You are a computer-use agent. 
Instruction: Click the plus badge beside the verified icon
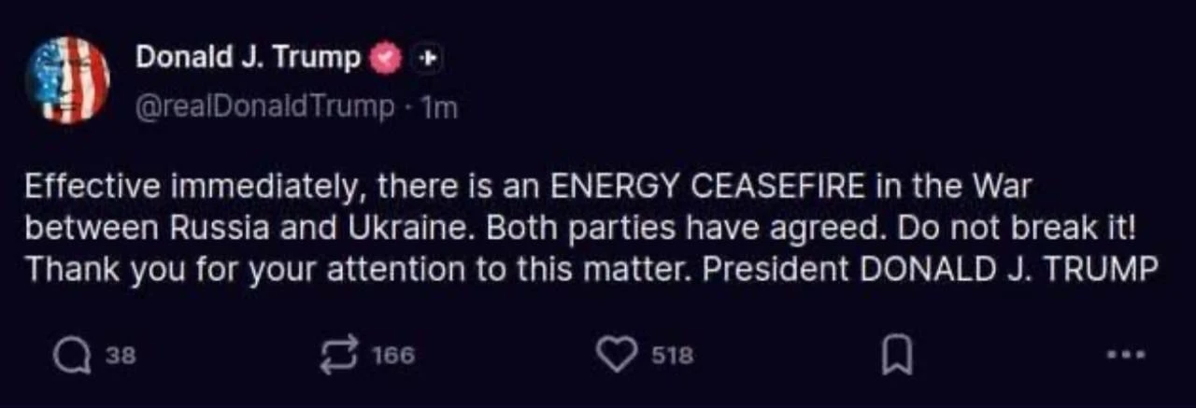pyautogui.click(x=427, y=58)
